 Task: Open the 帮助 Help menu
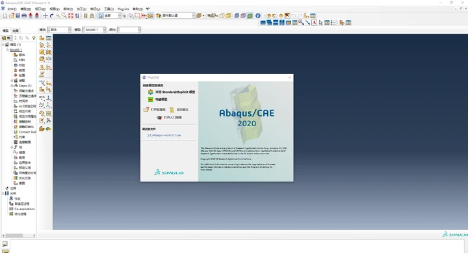[138, 9]
